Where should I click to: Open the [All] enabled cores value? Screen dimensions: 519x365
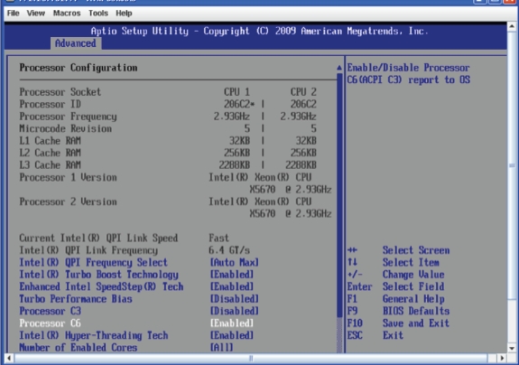click(221, 348)
